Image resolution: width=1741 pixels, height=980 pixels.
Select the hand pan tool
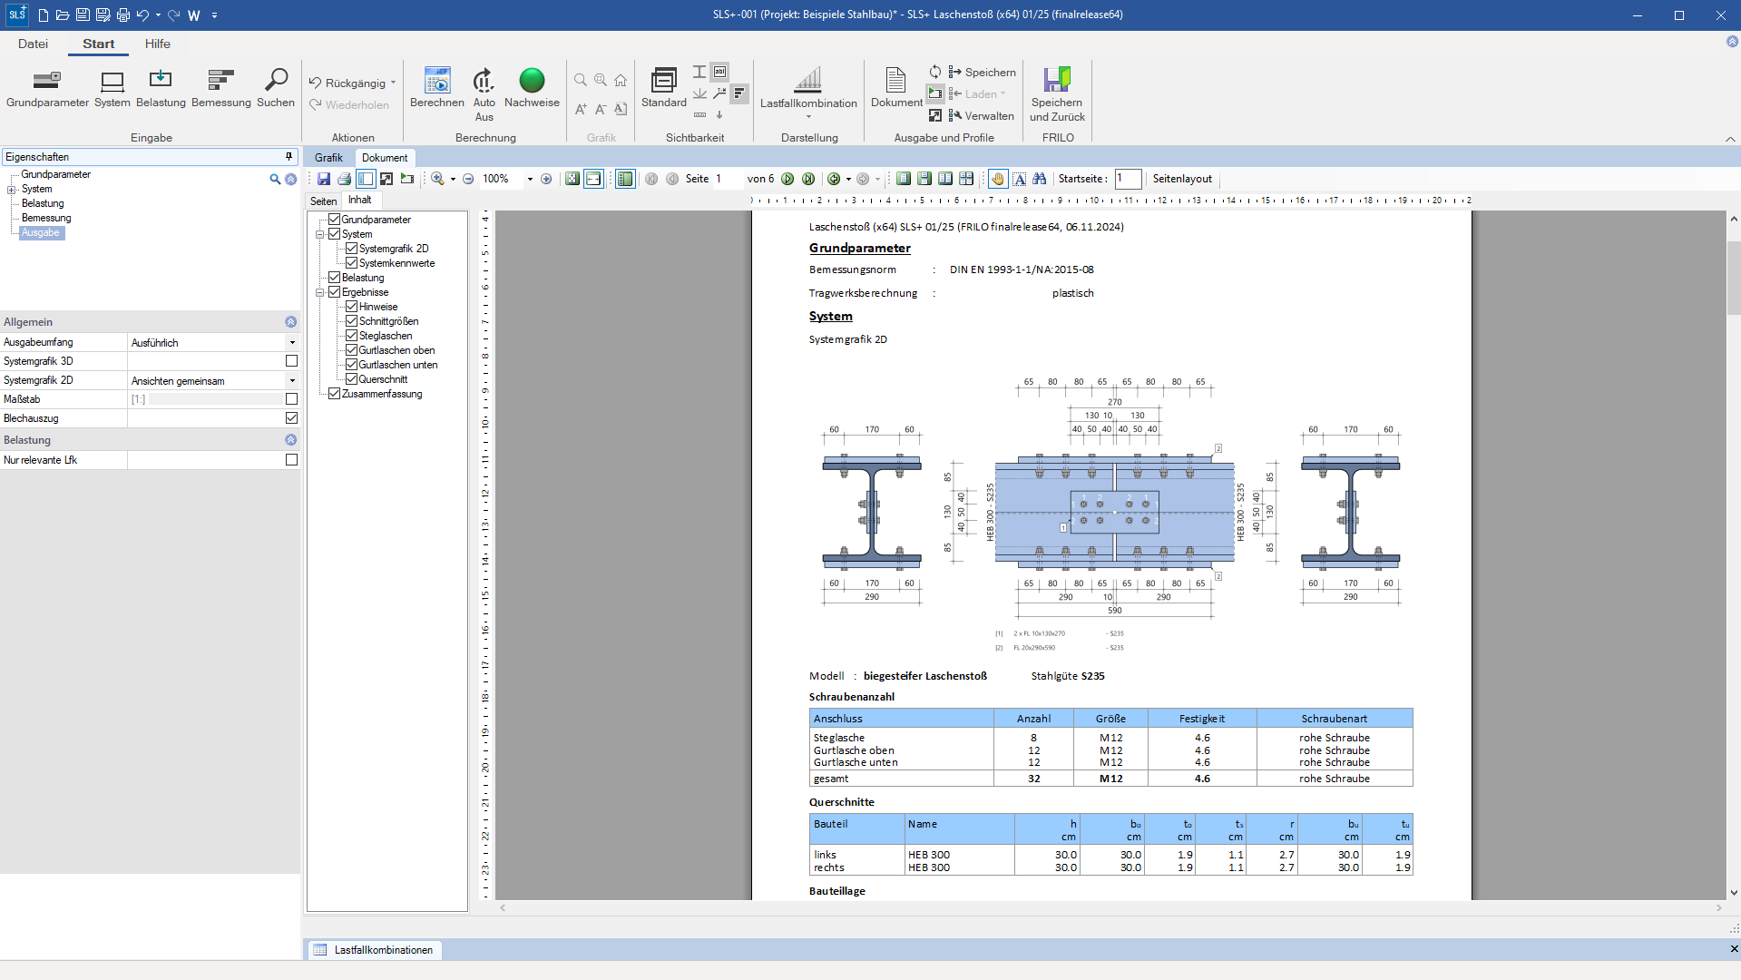[998, 179]
